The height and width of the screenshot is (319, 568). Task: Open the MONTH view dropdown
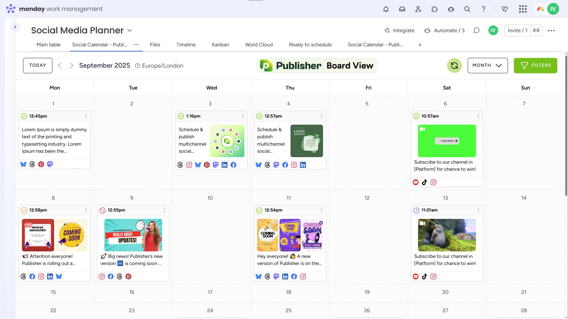click(x=488, y=66)
